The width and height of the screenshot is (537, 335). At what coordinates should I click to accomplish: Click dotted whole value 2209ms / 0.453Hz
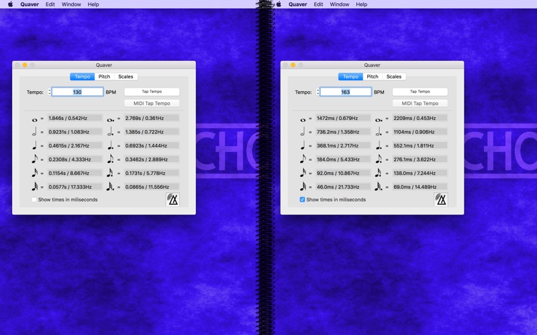pyautogui.click(x=420, y=118)
